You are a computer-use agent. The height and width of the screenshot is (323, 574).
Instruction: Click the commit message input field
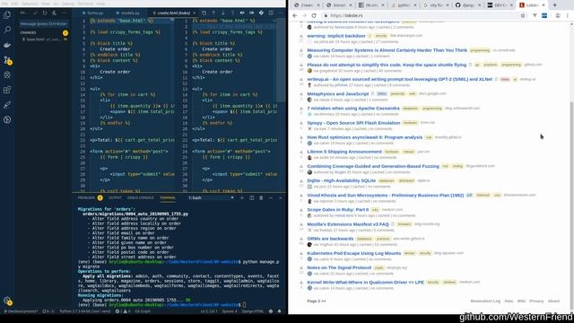[x=44, y=24]
